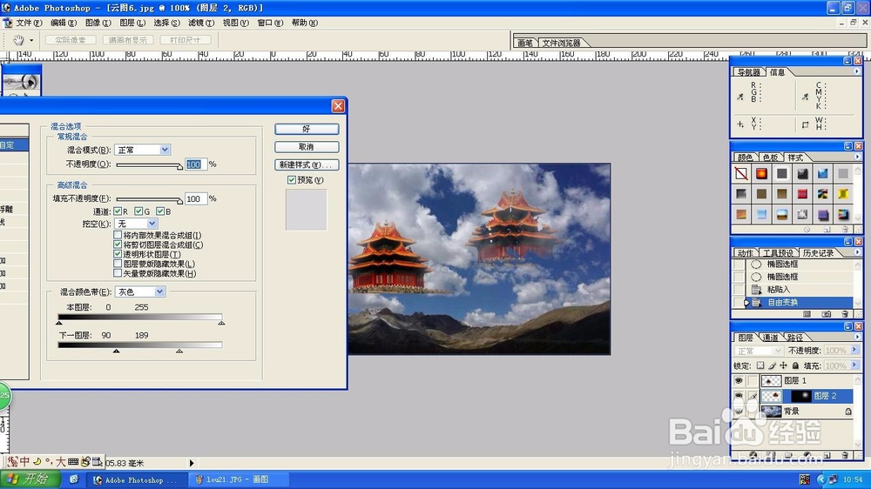
Task: Select the Hand tool icon in options bar
Action: pyautogui.click(x=18, y=40)
